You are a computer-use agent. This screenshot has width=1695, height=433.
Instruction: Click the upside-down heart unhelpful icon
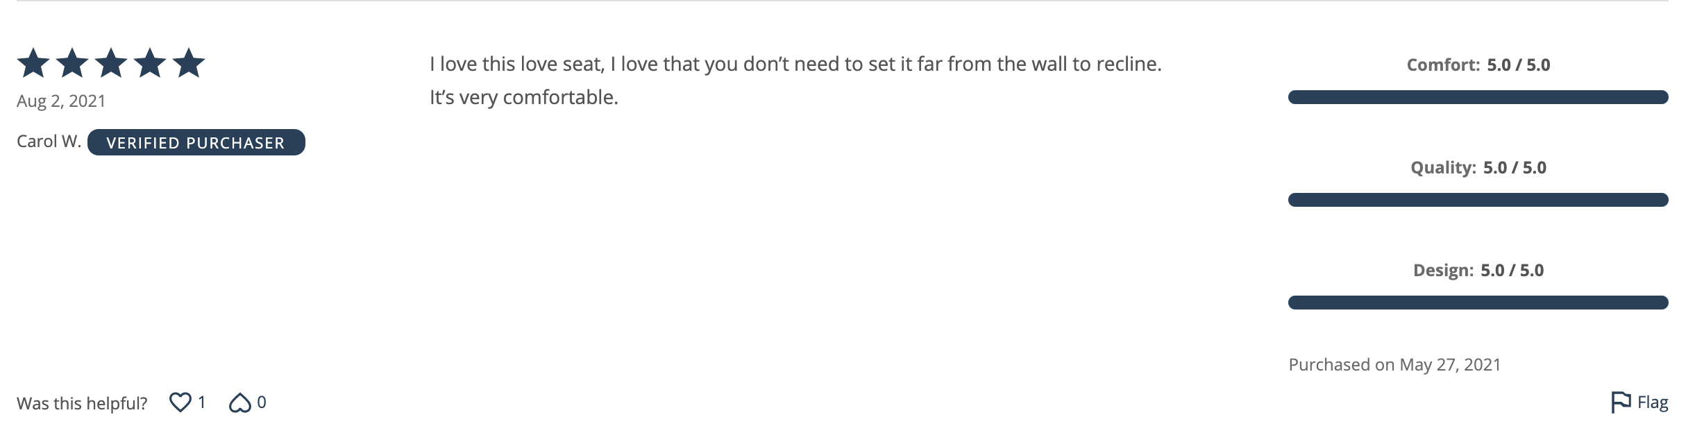(240, 402)
